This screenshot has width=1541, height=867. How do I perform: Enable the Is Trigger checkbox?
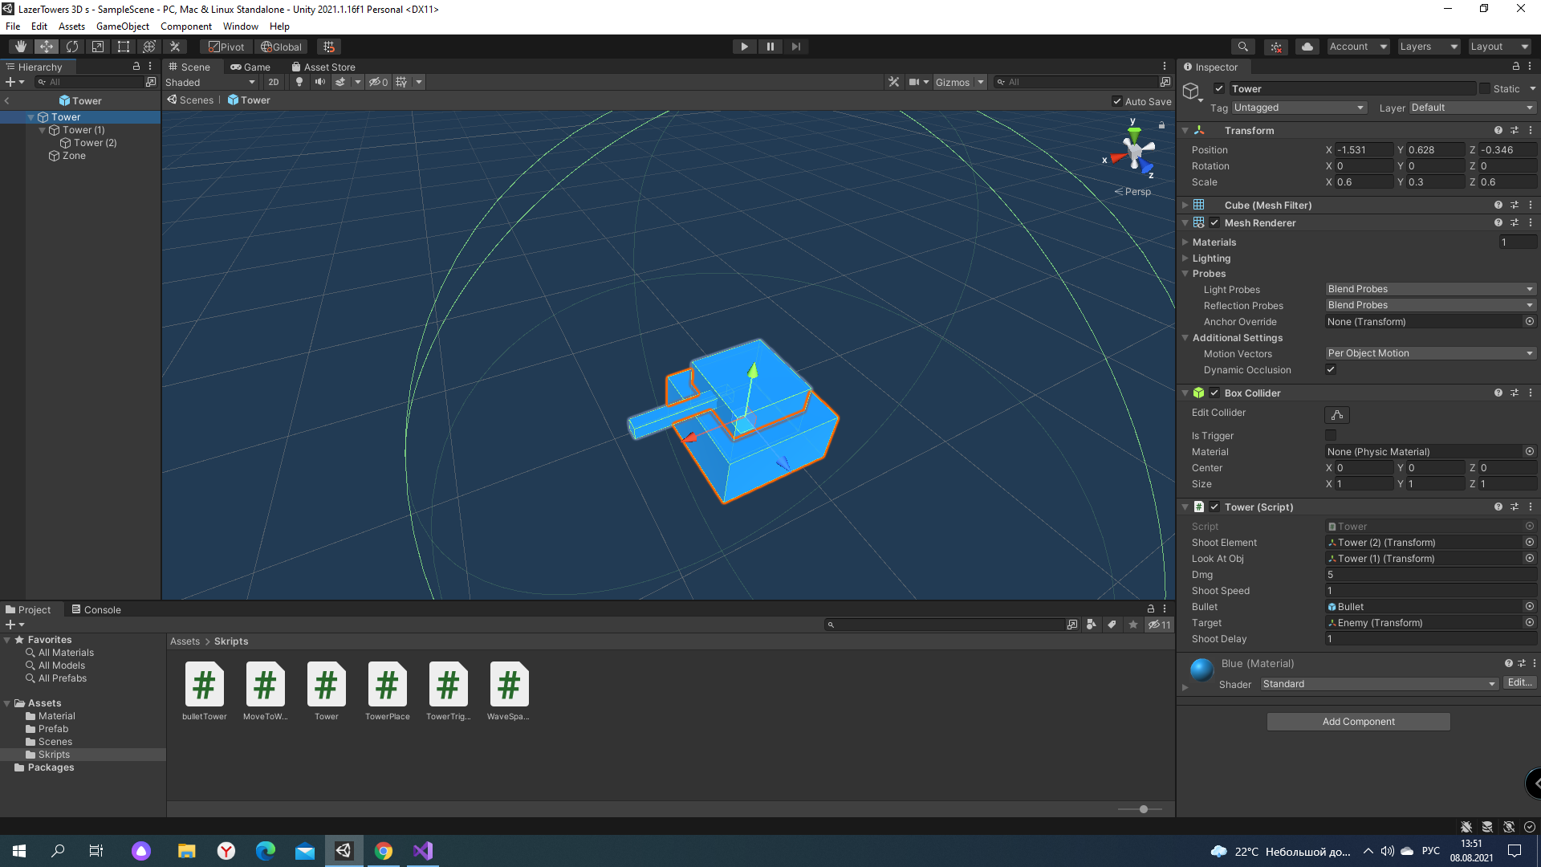(x=1331, y=436)
